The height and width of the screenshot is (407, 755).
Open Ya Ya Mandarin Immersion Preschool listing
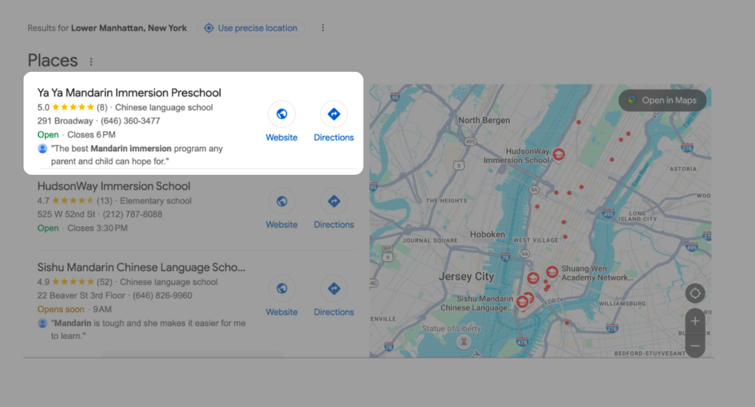coord(129,93)
